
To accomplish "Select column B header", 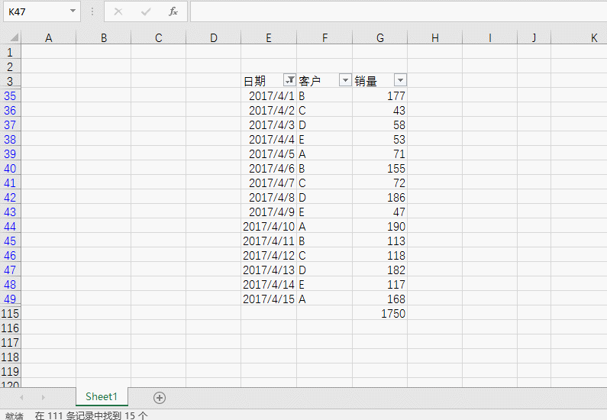I will click(x=103, y=37).
